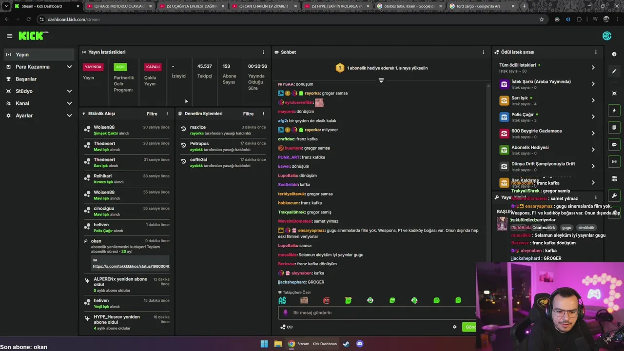Click the pencil edit icon in right sidebar

point(614,71)
